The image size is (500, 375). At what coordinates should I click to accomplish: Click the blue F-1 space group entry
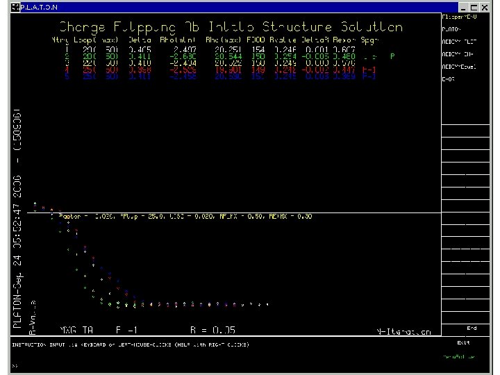369,76
